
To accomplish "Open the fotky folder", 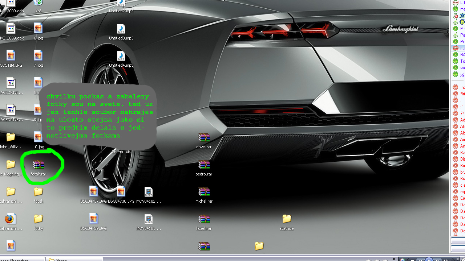I will pos(38,219).
